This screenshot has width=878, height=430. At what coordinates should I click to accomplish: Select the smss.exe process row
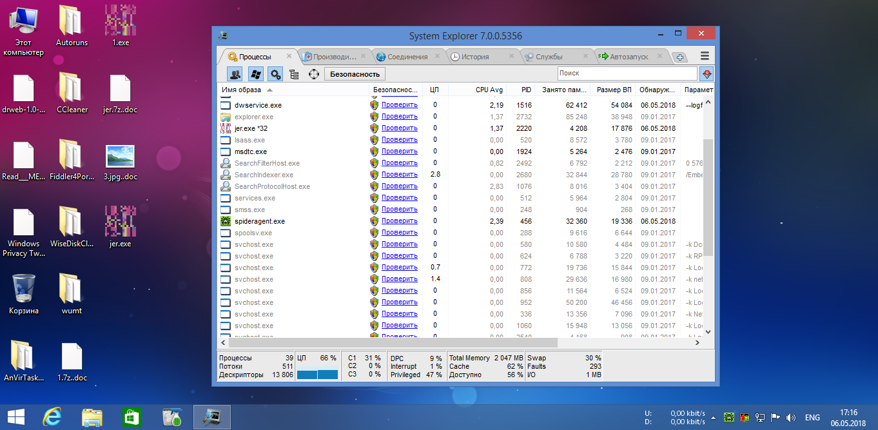(460, 210)
